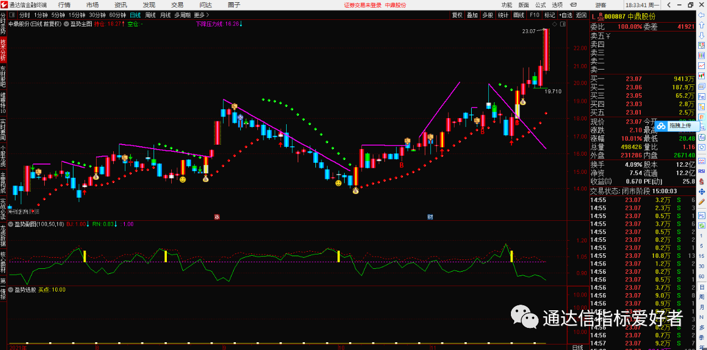Click the RSI indicator icon in right toolbar
Image resolution: width=707 pixels, height=350 pixels.
pyautogui.click(x=701, y=171)
